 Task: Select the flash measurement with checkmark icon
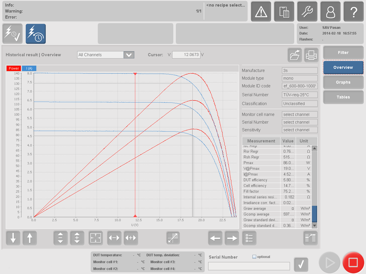tap(13, 34)
